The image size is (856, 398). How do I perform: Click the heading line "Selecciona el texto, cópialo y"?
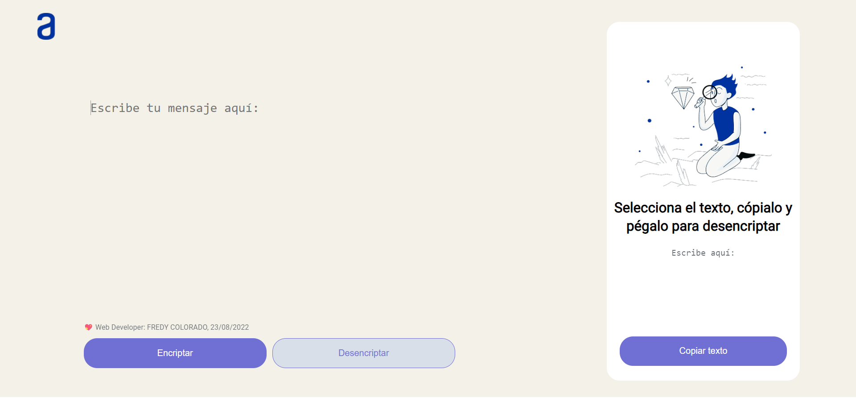coord(703,208)
